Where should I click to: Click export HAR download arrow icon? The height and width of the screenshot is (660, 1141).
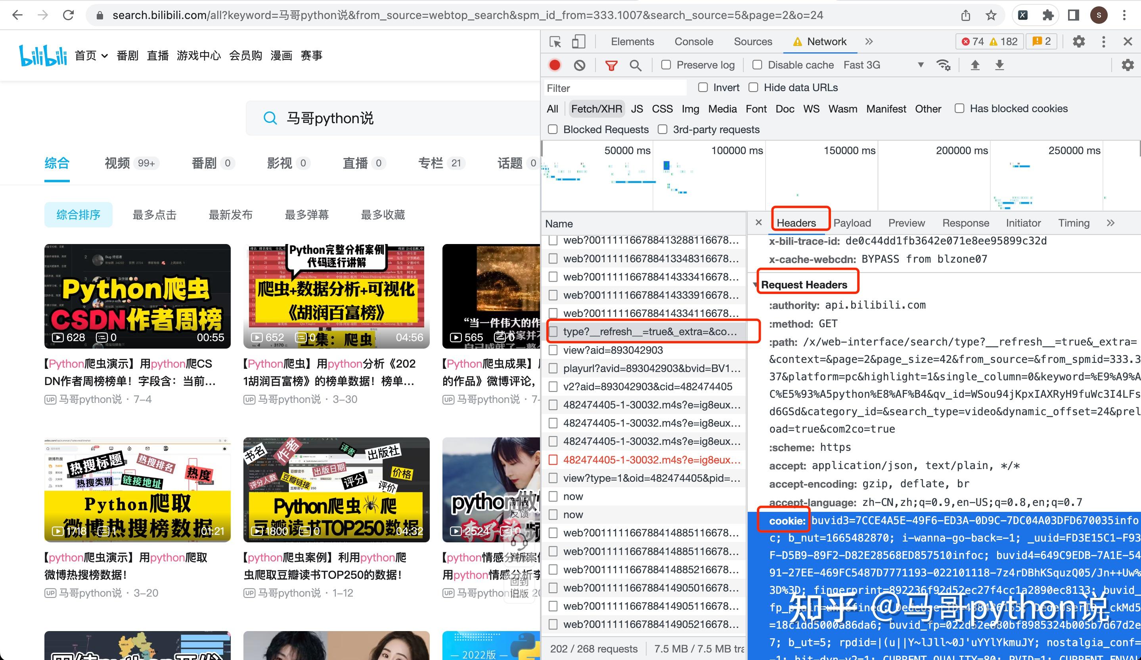999,65
